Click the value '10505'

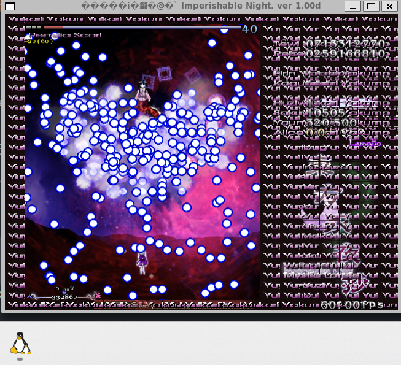pyautogui.click(x=325, y=113)
